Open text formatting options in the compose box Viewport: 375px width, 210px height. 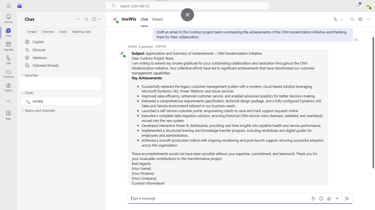pyautogui.click(x=314, y=199)
